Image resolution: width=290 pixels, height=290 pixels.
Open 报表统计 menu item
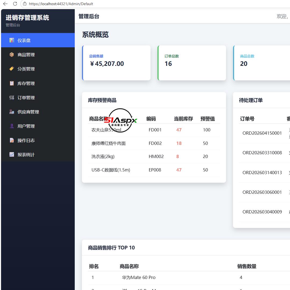click(x=38, y=155)
